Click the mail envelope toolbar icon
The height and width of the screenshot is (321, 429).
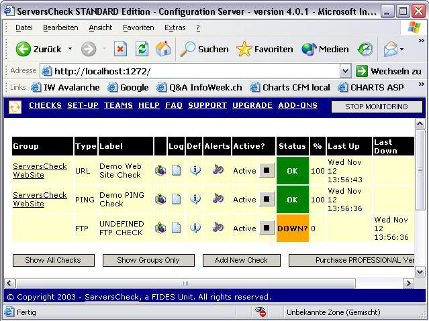coord(391,50)
